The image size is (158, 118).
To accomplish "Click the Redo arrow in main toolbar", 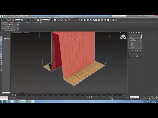I will click(x=5, y=20).
